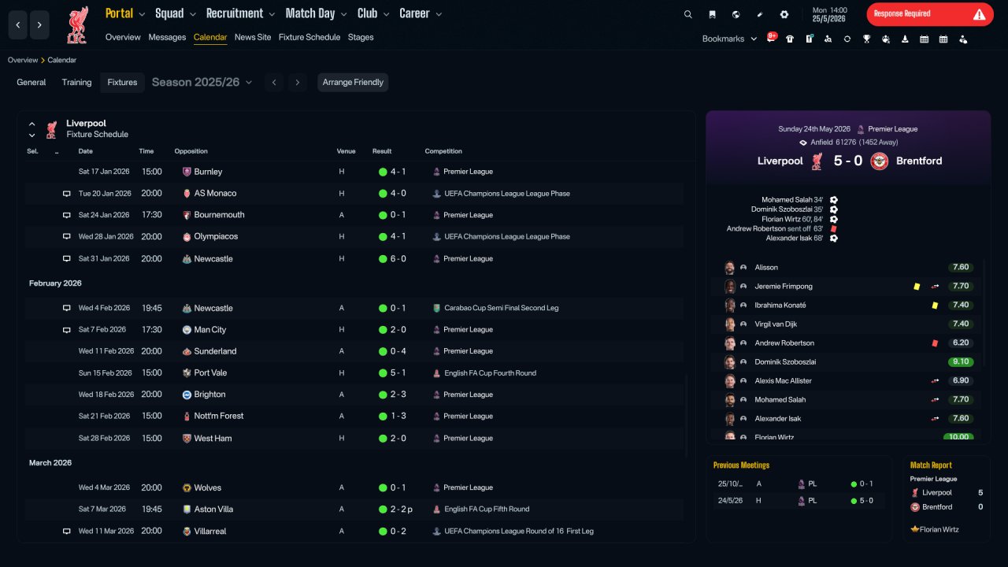The height and width of the screenshot is (567, 1008).
Task: Open the Season 2025/26 selector
Action: point(202,82)
